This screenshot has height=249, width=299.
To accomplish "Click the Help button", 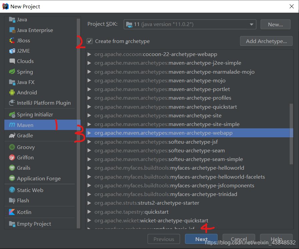I will (276, 239).
